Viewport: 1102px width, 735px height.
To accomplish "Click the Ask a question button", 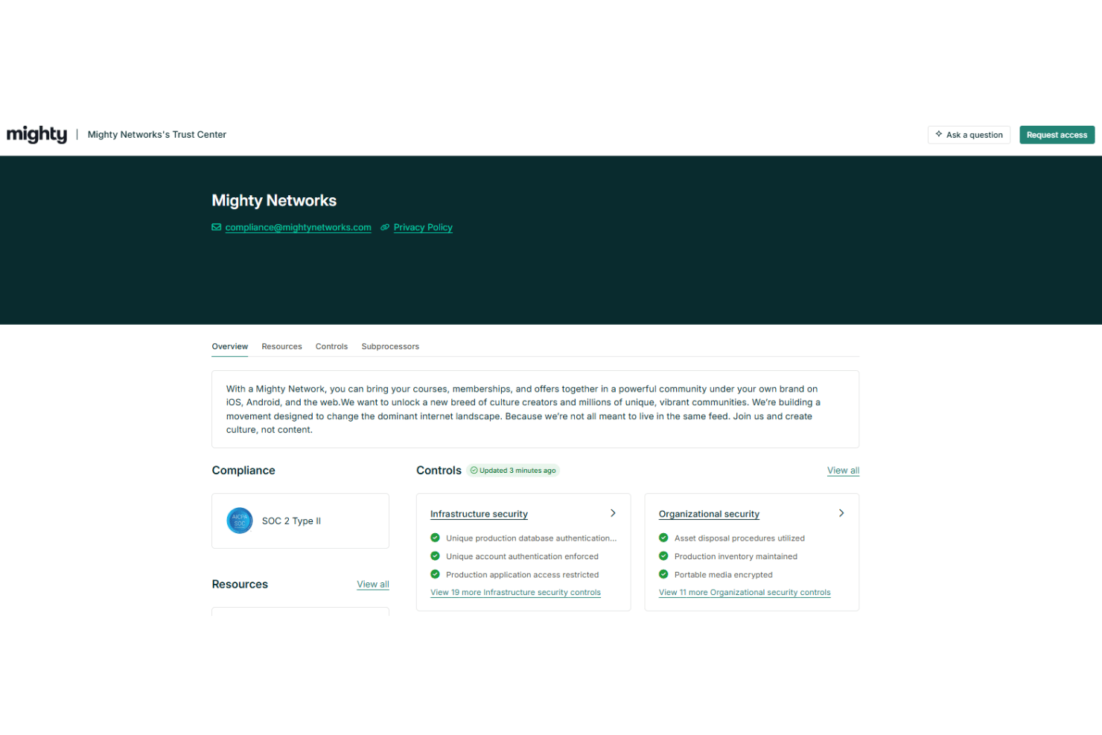I will [x=969, y=135].
